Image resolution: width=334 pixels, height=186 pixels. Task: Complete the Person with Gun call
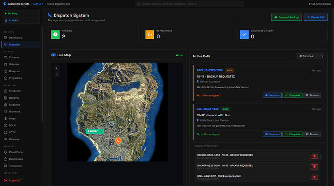(x=292, y=134)
